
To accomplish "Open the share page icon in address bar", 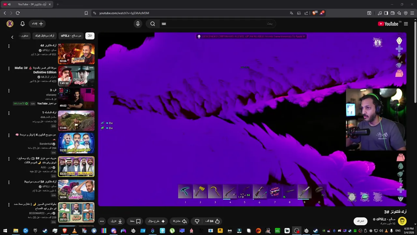I will (306, 13).
